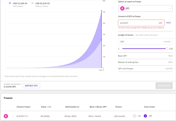Click the tenure slider handle
Screen dimensions: 176x121
[x=167, y=49]
